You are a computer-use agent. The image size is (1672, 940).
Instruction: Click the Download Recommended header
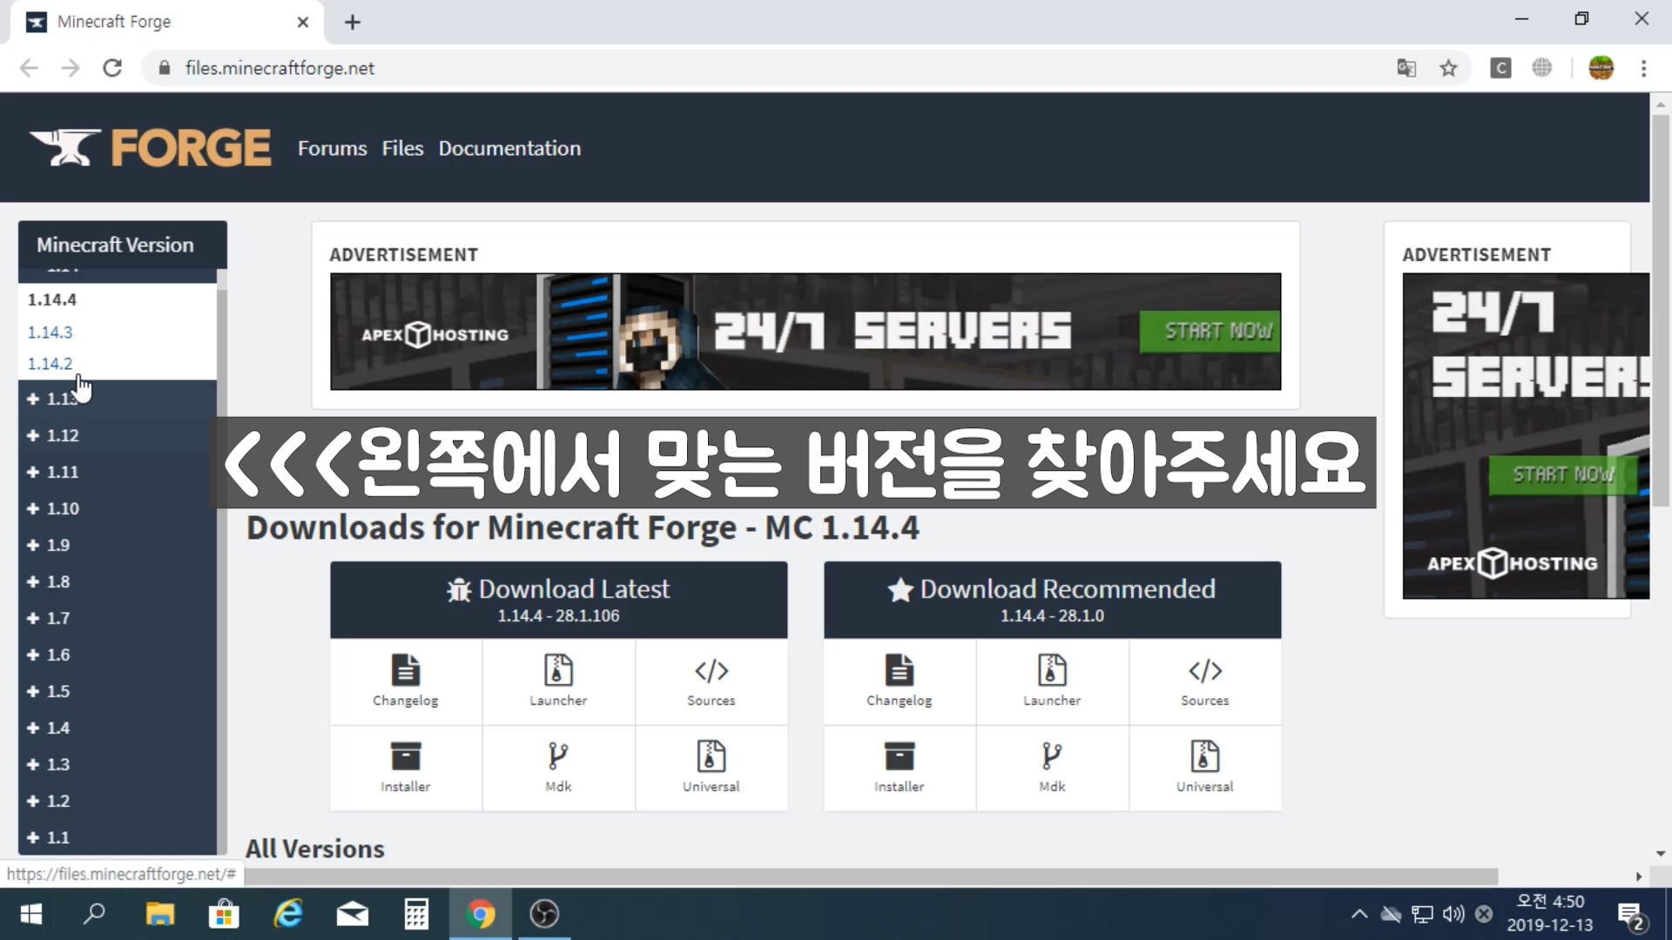[x=1052, y=600]
